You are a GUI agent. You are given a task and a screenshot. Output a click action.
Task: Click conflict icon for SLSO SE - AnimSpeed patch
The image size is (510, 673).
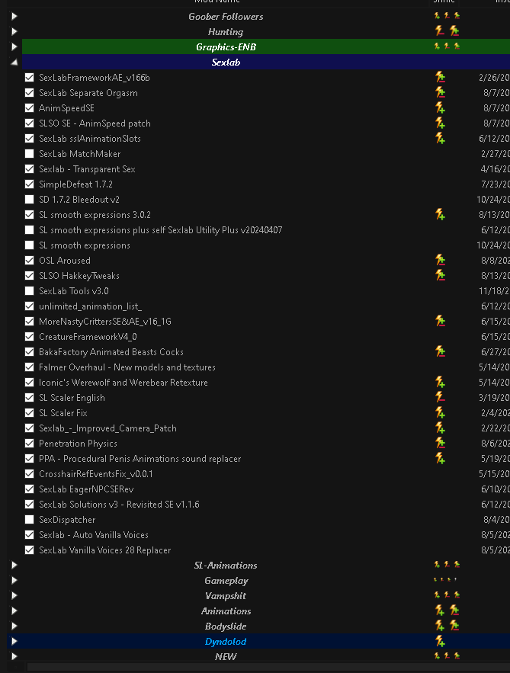coord(440,123)
